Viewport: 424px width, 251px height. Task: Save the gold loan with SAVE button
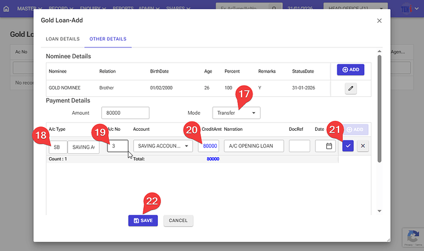coord(143,220)
